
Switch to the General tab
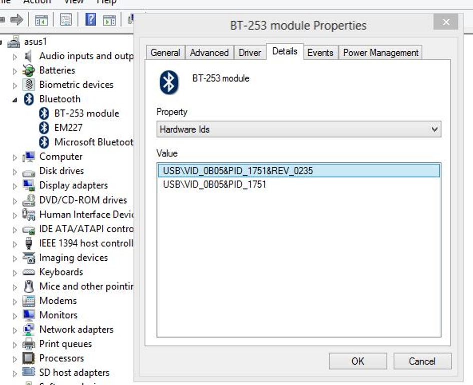click(x=165, y=53)
